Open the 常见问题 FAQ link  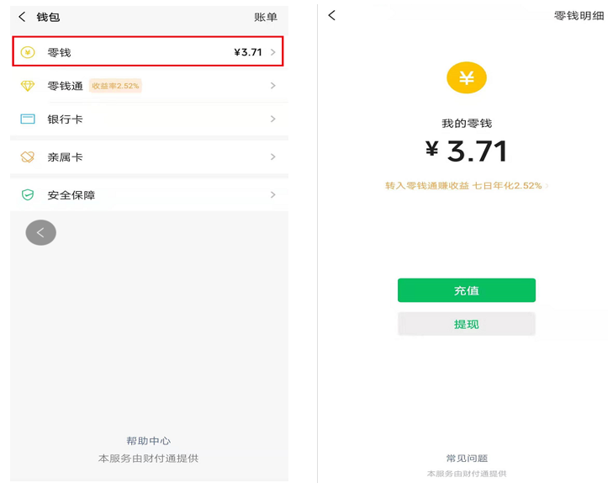[x=467, y=459]
